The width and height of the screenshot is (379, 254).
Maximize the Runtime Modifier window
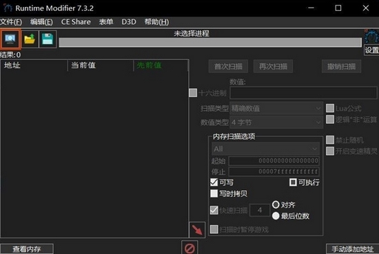pyautogui.click(x=338, y=8)
